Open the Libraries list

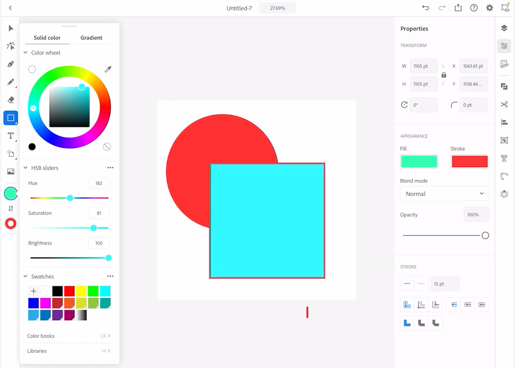(69, 351)
